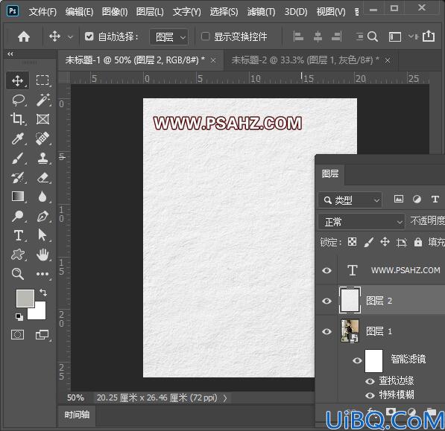Toggle Quick Mask mode
This screenshot has width=445, height=431.
tap(17, 335)
